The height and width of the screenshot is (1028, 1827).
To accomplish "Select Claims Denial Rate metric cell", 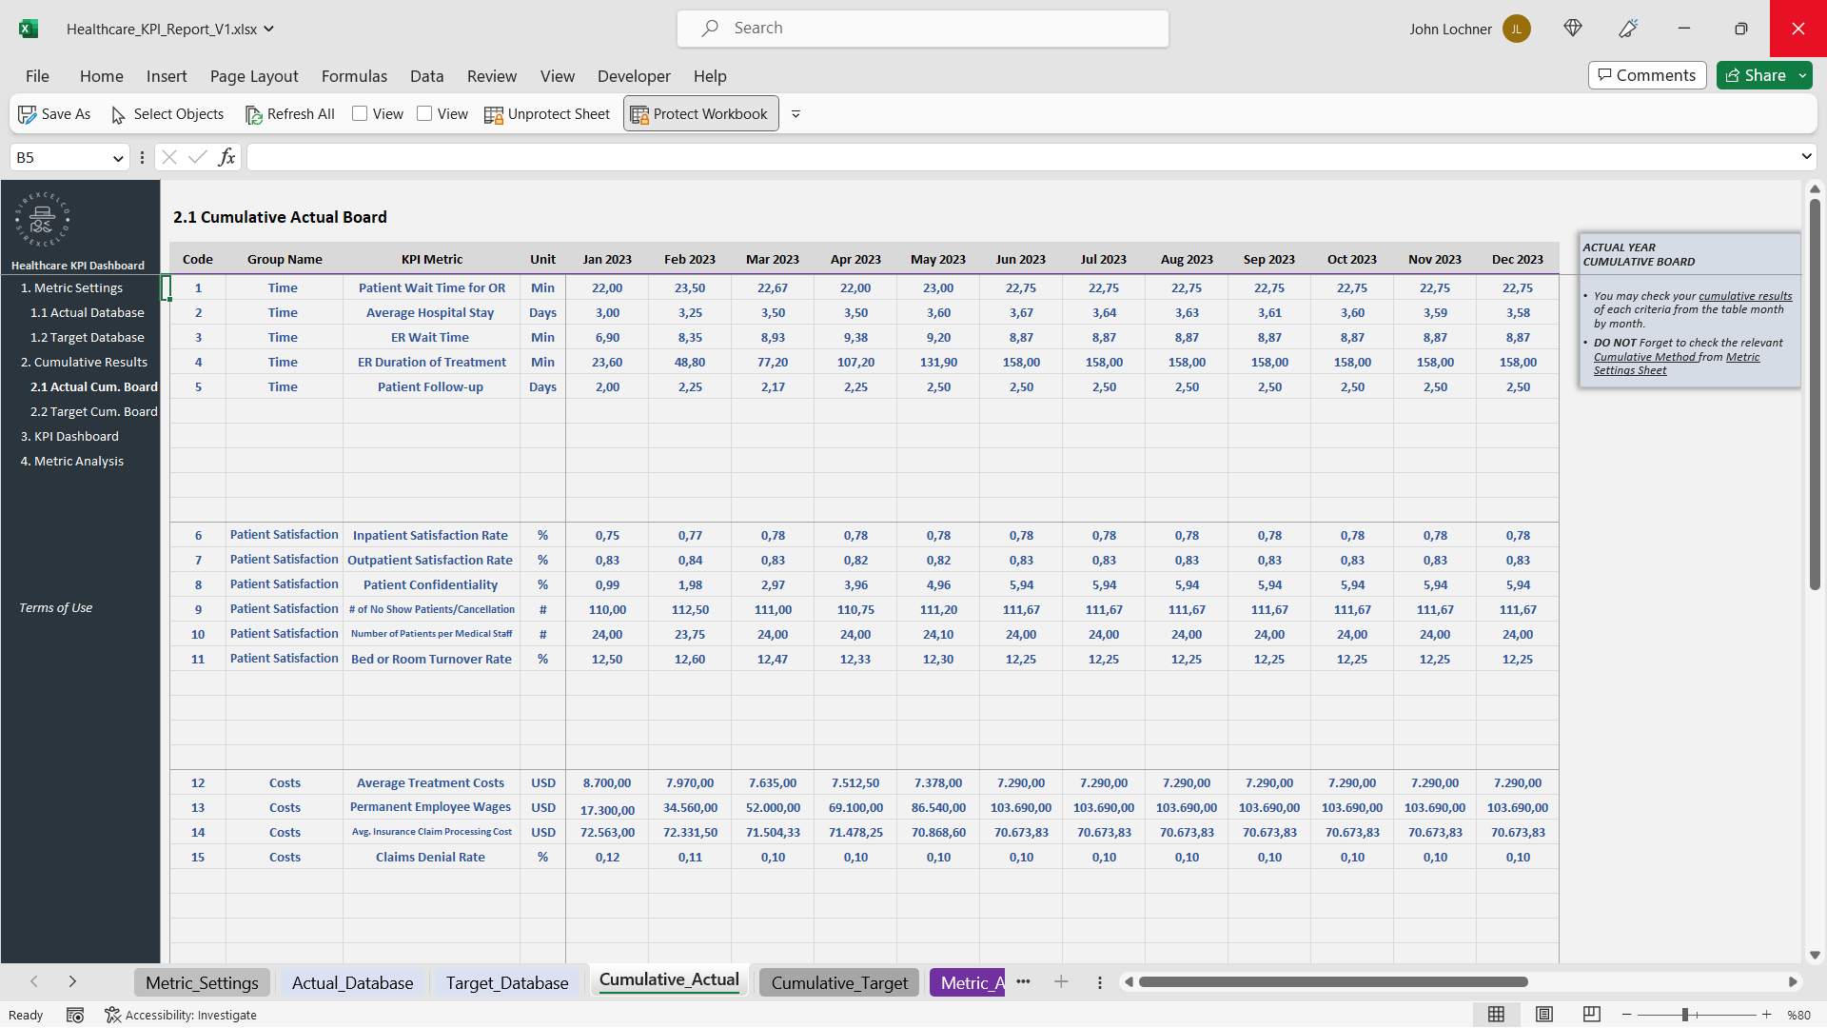I will [430, 857].
